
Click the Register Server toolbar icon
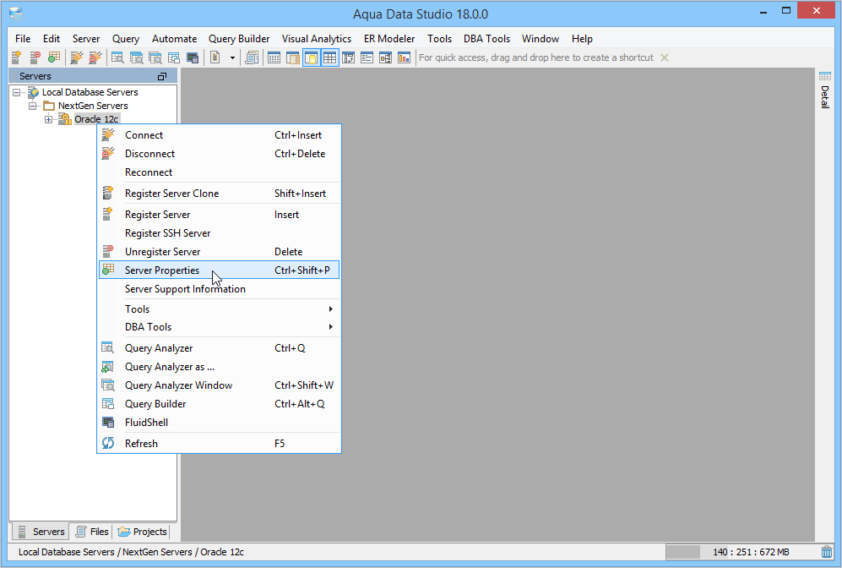pyautogui.click(x=16, y=57)
